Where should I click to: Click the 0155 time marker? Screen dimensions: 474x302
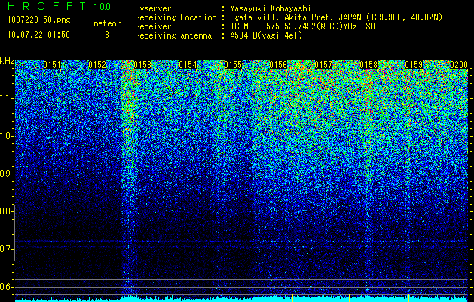point(233,65)
